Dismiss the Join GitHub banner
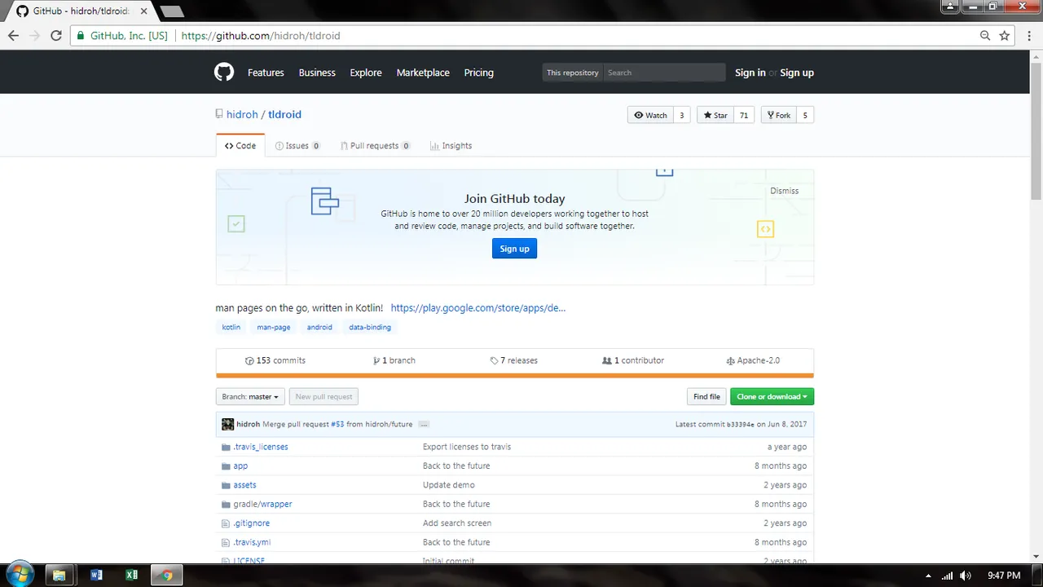This screenshot has height=587, width=1043. pyautogui.click(x=784, y=191)
